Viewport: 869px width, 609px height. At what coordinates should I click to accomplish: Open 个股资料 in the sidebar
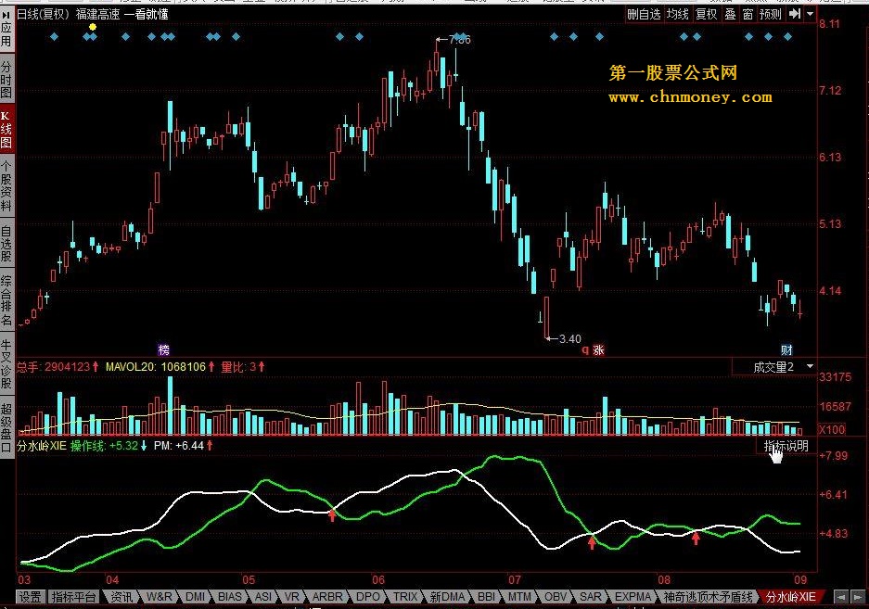[x=6, y=186]
